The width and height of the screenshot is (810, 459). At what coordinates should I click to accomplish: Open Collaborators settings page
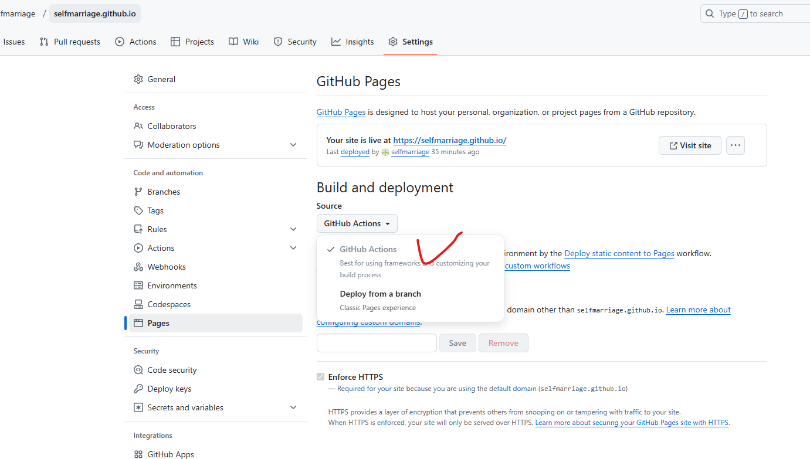[216, 126]
